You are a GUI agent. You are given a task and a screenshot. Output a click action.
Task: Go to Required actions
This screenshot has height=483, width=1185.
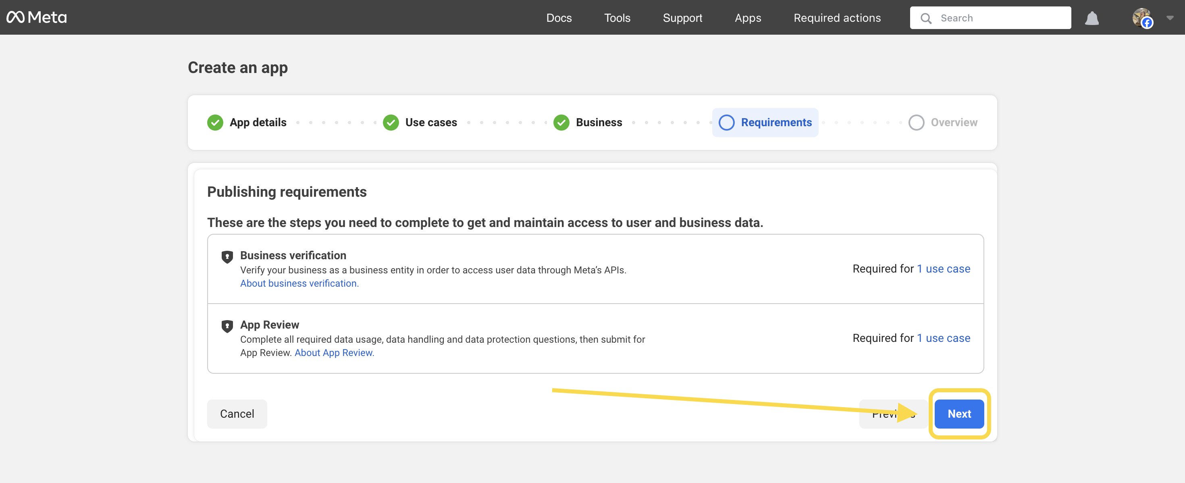(x=837, y=18)
